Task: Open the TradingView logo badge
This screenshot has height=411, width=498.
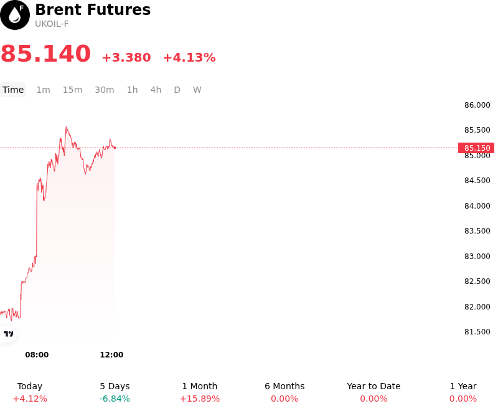Action: coord(8,334)
